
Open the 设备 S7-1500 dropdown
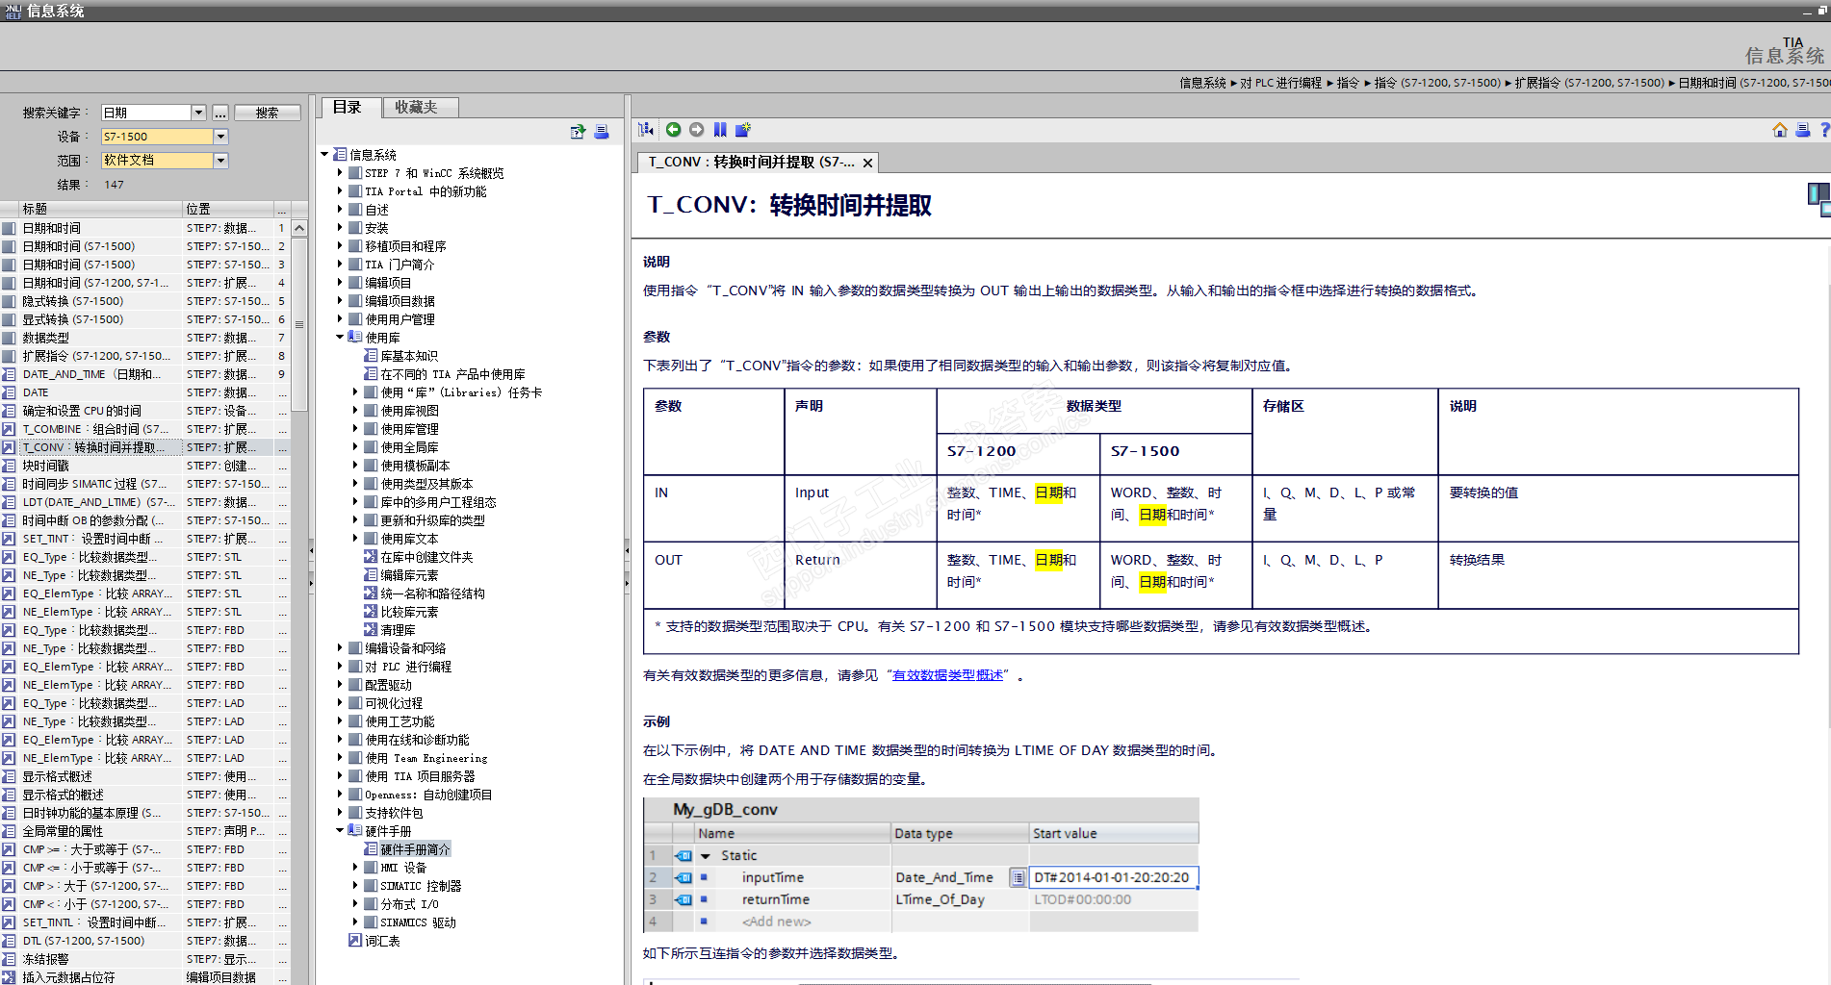coord(220,137)
